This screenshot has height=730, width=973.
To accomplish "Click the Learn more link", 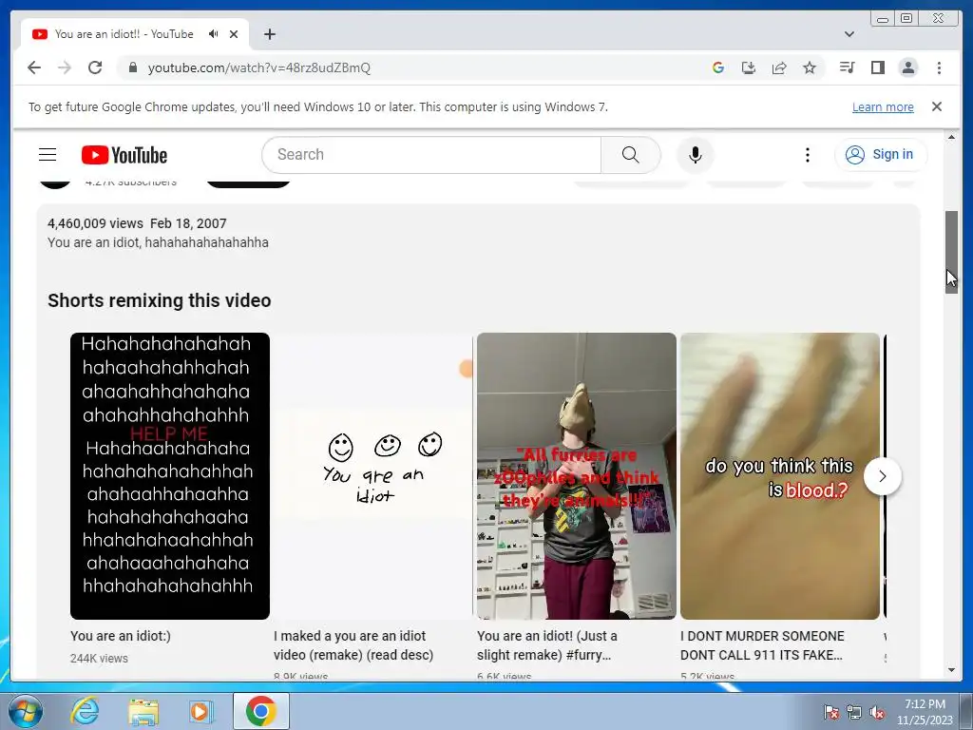I will click(883, 106).
